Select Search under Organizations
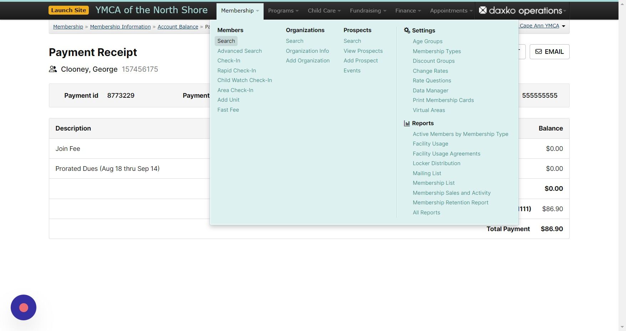The width and height of the screenshot is (626, 331). pyautogui.click(x=295, y=41)
